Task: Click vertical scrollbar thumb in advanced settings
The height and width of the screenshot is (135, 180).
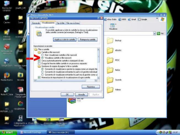Action: point(98,57)
